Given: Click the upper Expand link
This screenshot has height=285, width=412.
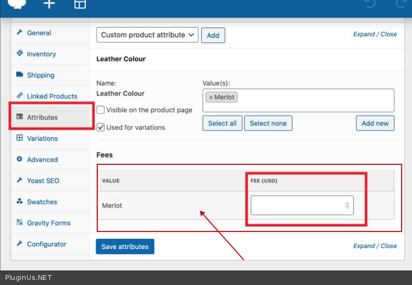Looking at the screenshot, I should tap(364, 34).
